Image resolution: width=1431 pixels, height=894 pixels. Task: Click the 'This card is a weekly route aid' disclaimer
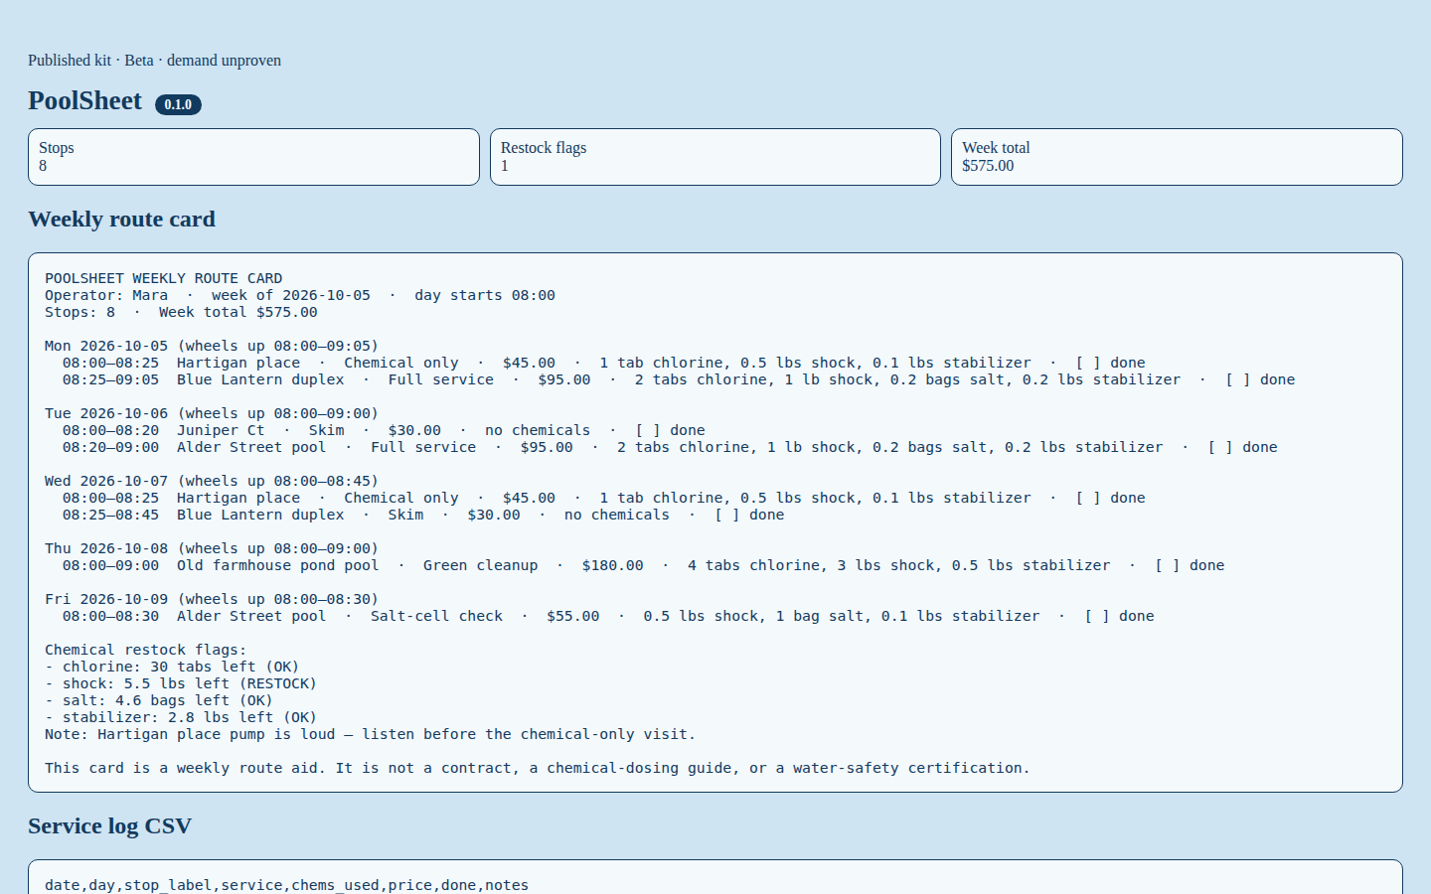pos(538,768)
